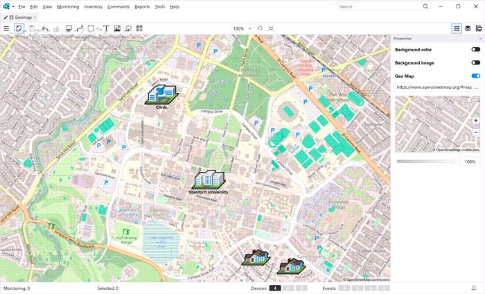485x294 pixels.
Task: Click the Clinic label text
Action: (x=161, y=107)
